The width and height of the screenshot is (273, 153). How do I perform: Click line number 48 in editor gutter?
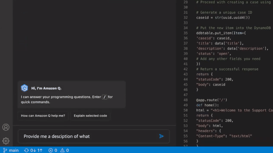[x=186, y=100]
